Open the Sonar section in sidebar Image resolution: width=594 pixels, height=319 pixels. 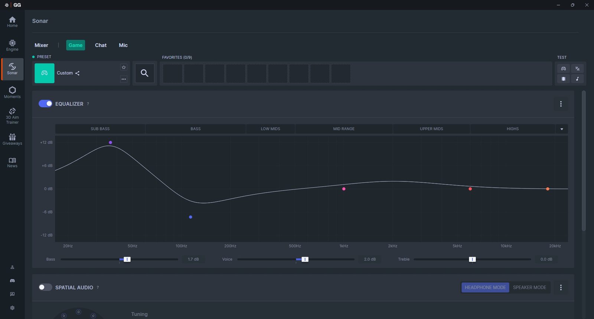tap(12, 69)
